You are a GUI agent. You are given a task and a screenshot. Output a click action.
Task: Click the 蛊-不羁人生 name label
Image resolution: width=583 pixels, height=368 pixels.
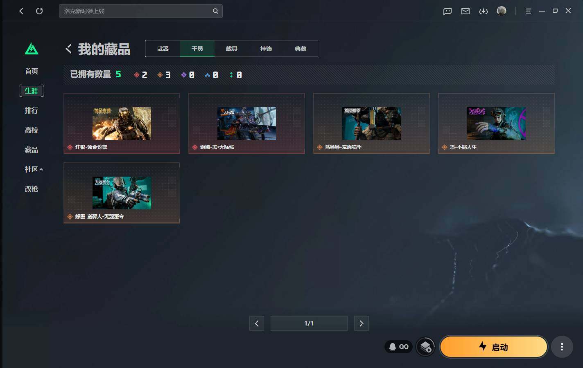[x=463, y=147]
